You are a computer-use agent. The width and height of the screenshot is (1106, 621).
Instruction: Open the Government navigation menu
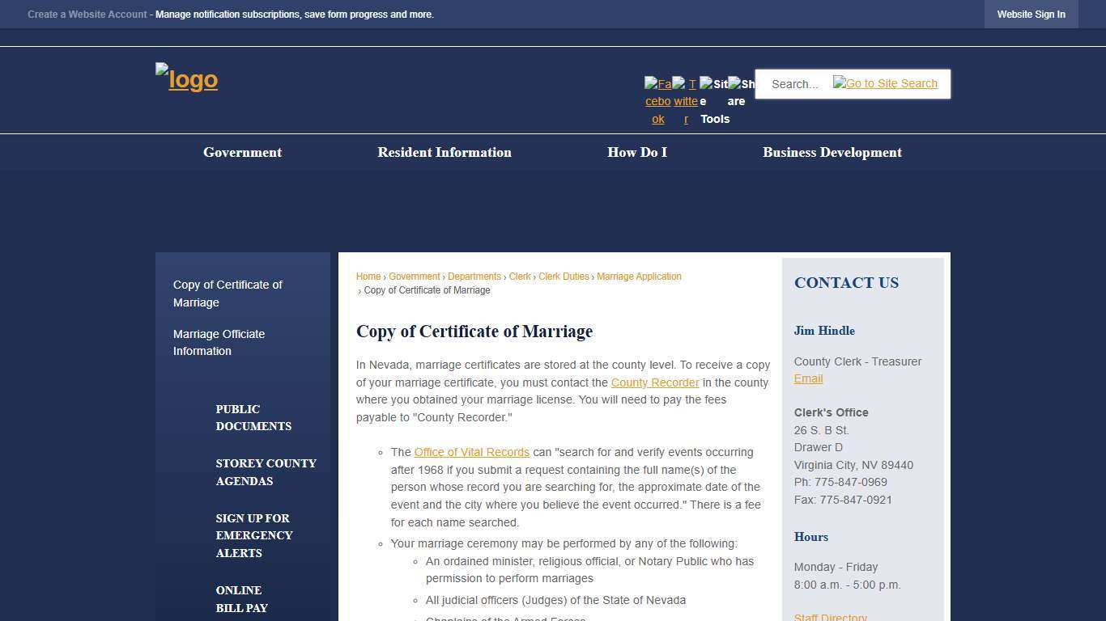click(242, 152)
